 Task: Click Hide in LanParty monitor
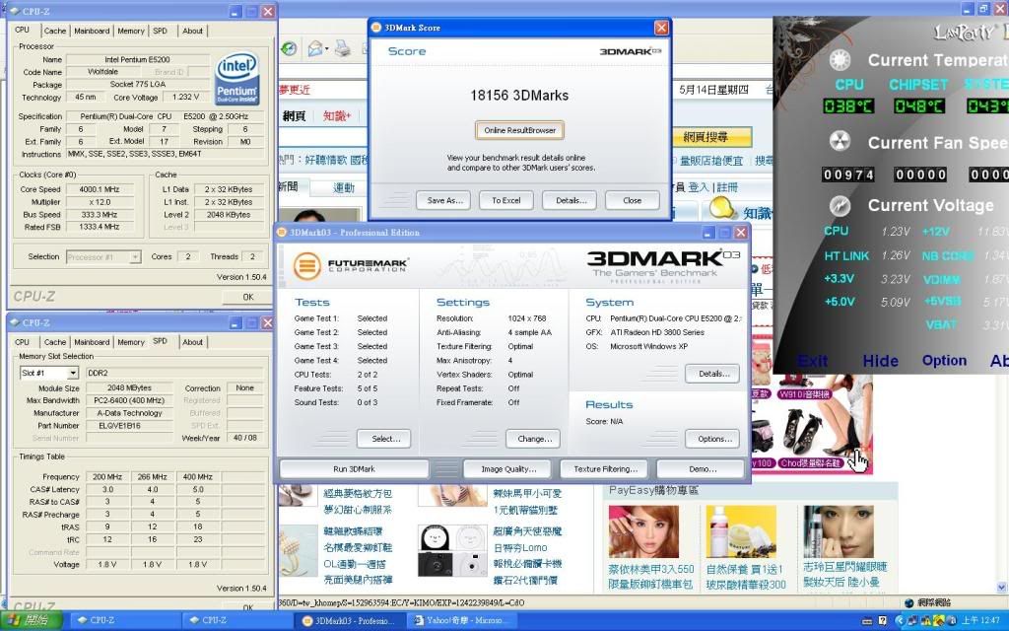880,361
